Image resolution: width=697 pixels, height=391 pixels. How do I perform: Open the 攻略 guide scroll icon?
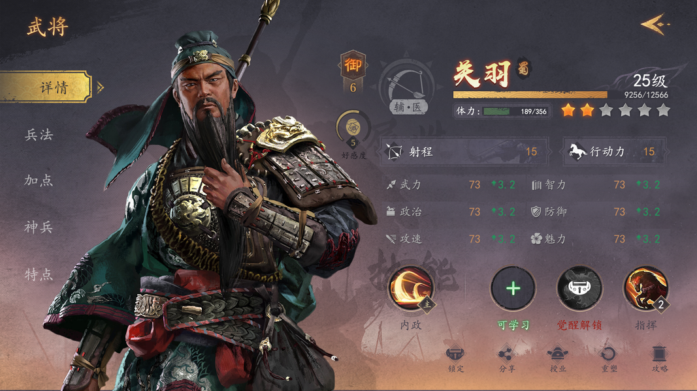coord(659,354)
